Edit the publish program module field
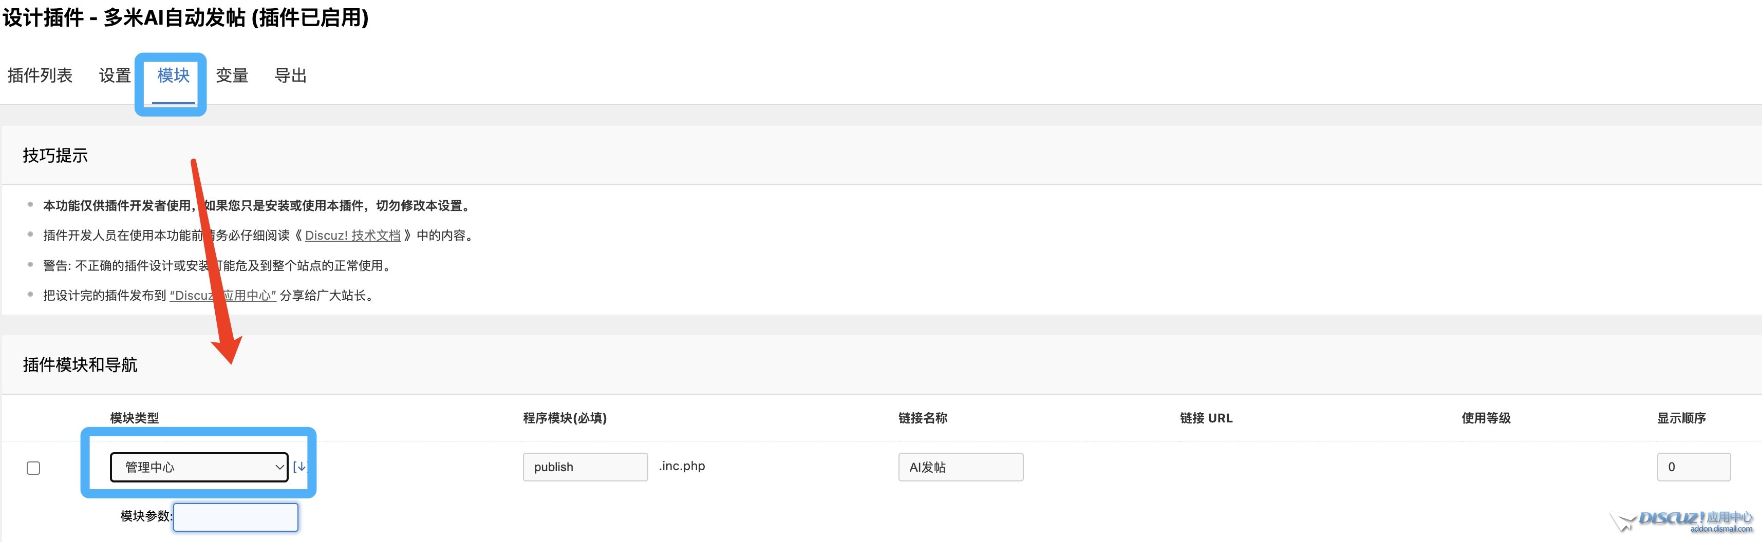Screen dimensions: 1762x542 tap(586, 468)
